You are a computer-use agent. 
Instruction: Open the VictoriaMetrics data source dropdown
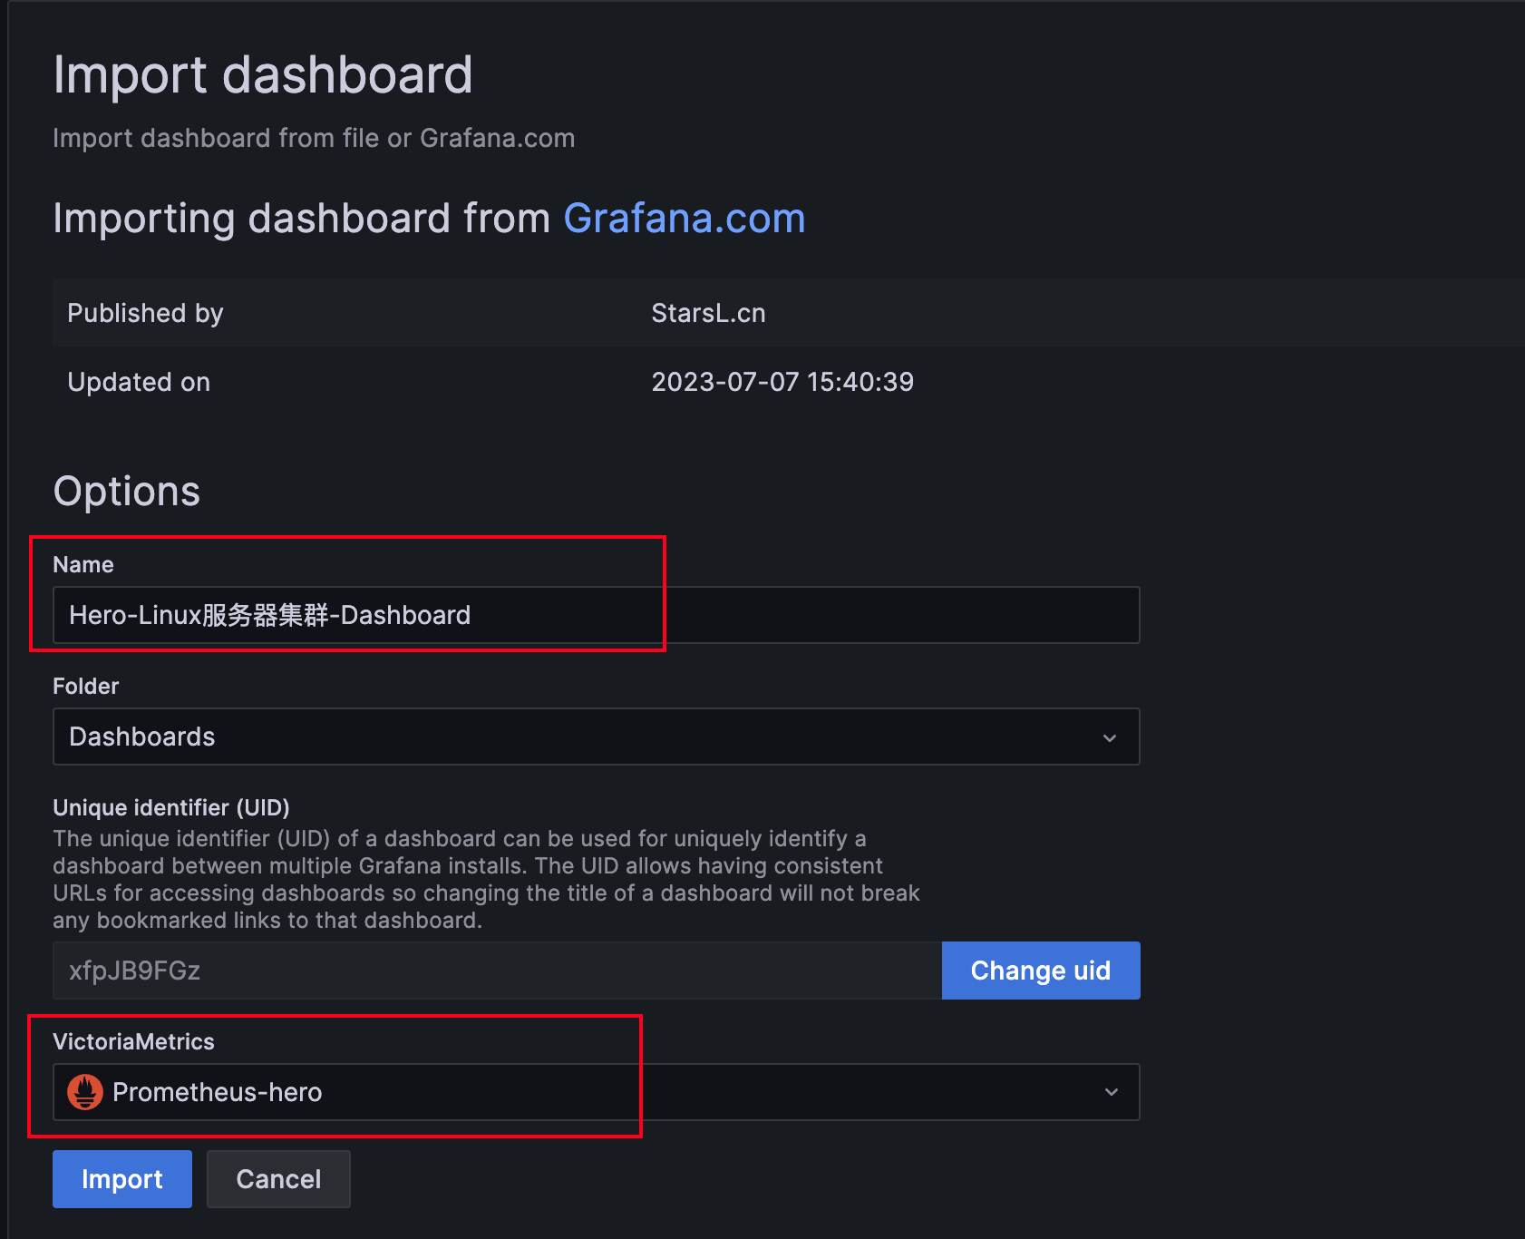click(x=597, y=1092)
